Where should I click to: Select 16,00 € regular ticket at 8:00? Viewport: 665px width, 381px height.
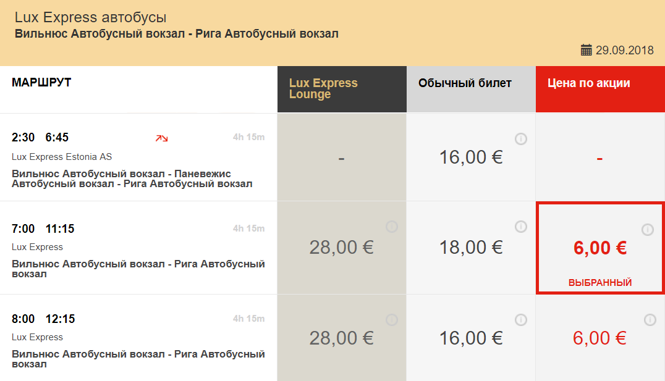(x=471, y=338)
